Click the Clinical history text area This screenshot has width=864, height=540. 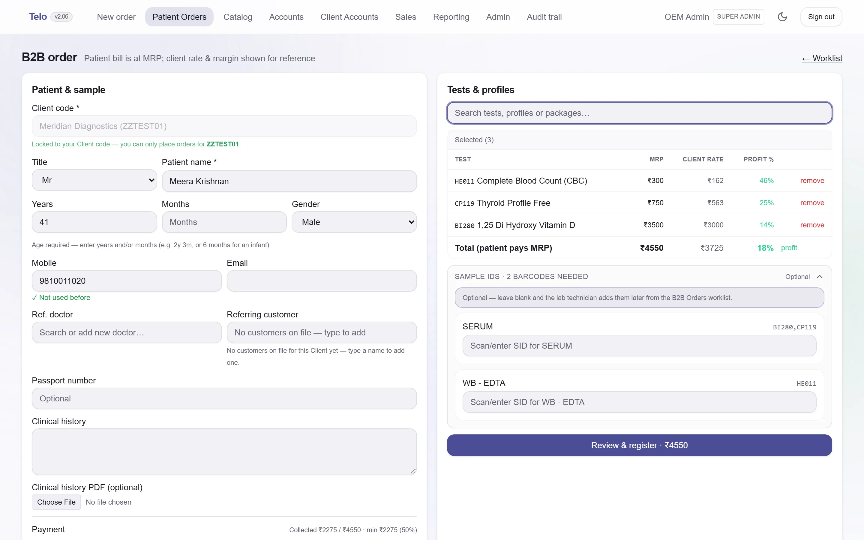click(224, 452)
